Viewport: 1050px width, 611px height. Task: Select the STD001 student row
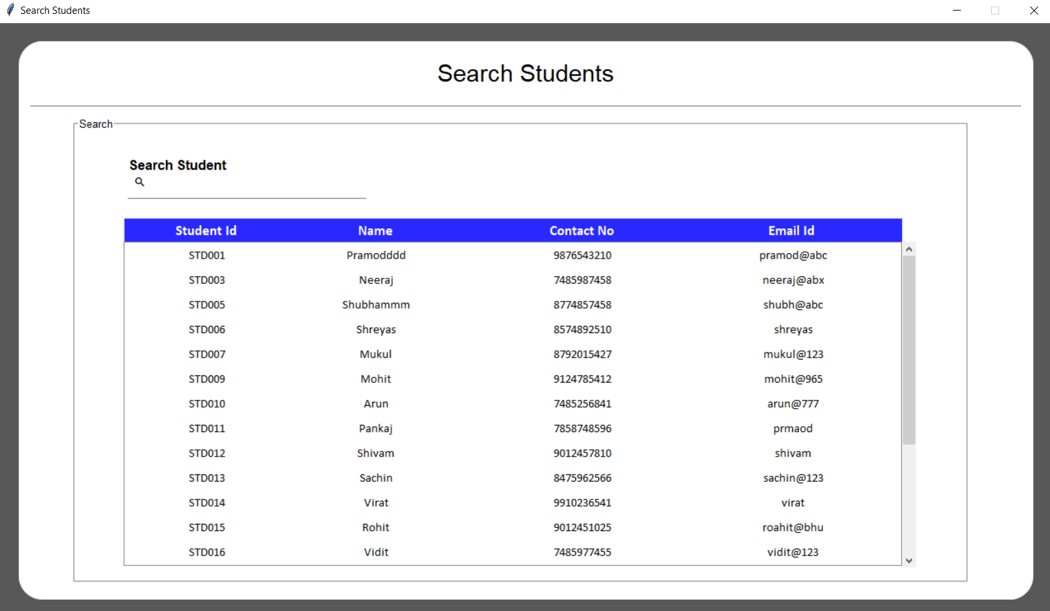tap(207, 255)
